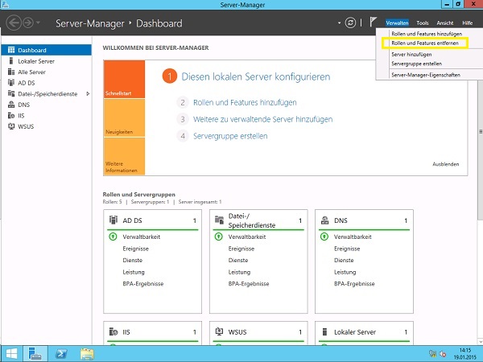This screenshot has height=362, width=483.
Task: Click Weitere zu verwaltende Server hinzufügen link
Action: point(262,119)
